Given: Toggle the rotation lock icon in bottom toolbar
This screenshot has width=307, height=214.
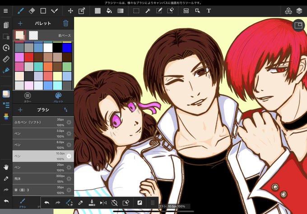Looking at the screenshot, I should [x=114, y=203].
